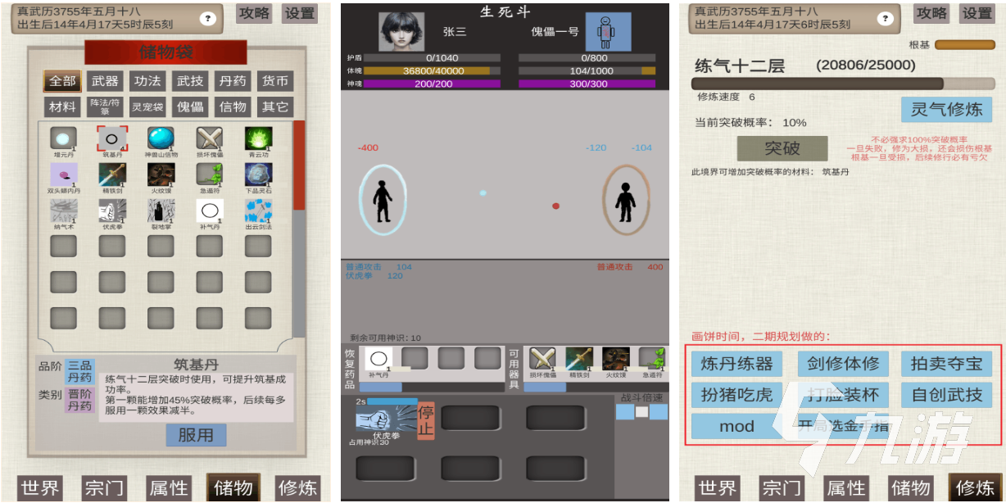1006x503 pixels.
Task: Click the right 战斗倍速 speed button
Action: (x=659, y=411)
